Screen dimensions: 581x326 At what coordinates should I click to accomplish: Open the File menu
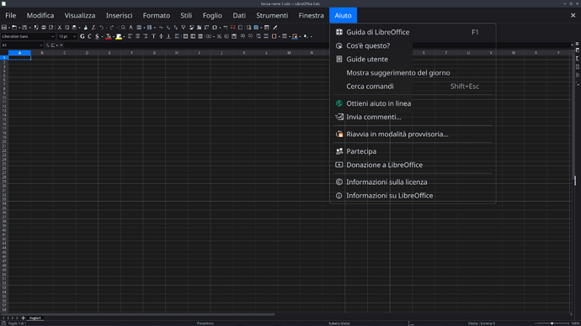pyautogui.click(x=10, y=15)
